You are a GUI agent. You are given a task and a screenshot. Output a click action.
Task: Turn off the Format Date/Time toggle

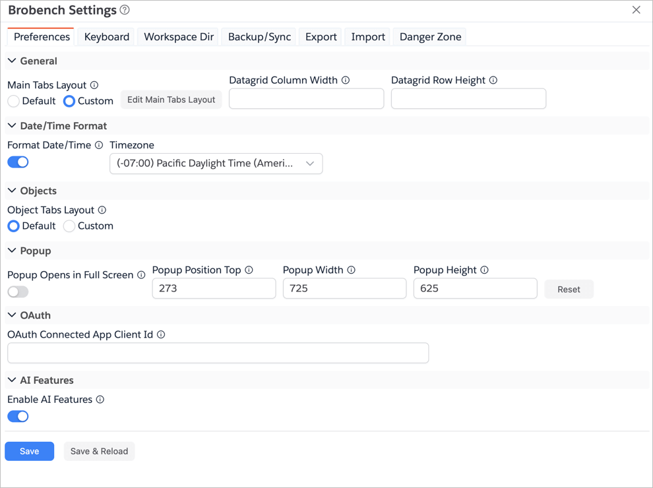[x=18, y=162]
